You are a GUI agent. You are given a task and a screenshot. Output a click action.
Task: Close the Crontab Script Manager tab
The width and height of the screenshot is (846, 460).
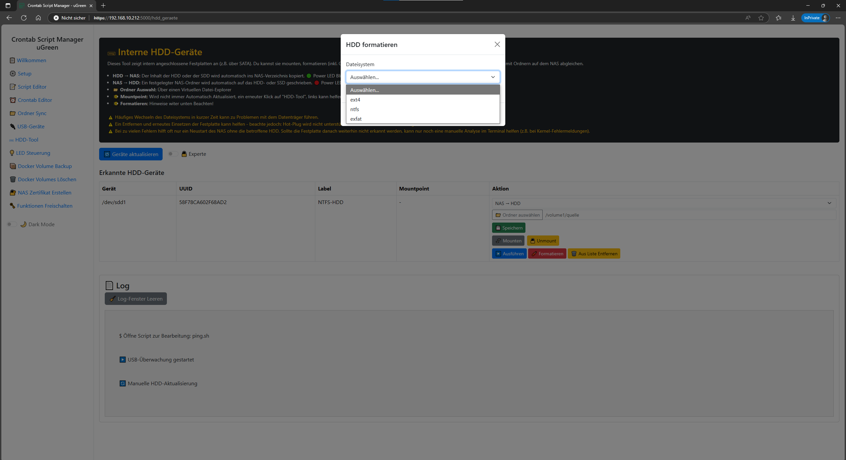coord(91,6)
